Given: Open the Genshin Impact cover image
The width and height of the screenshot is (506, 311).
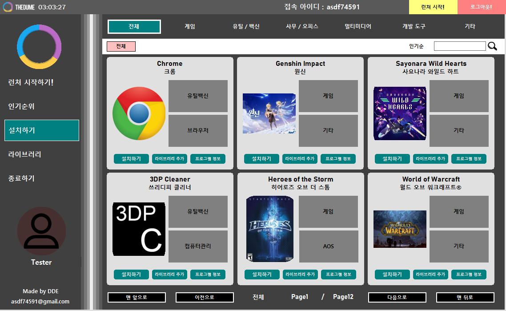Looking at the screenshot, I should click(x=269, y=113).
